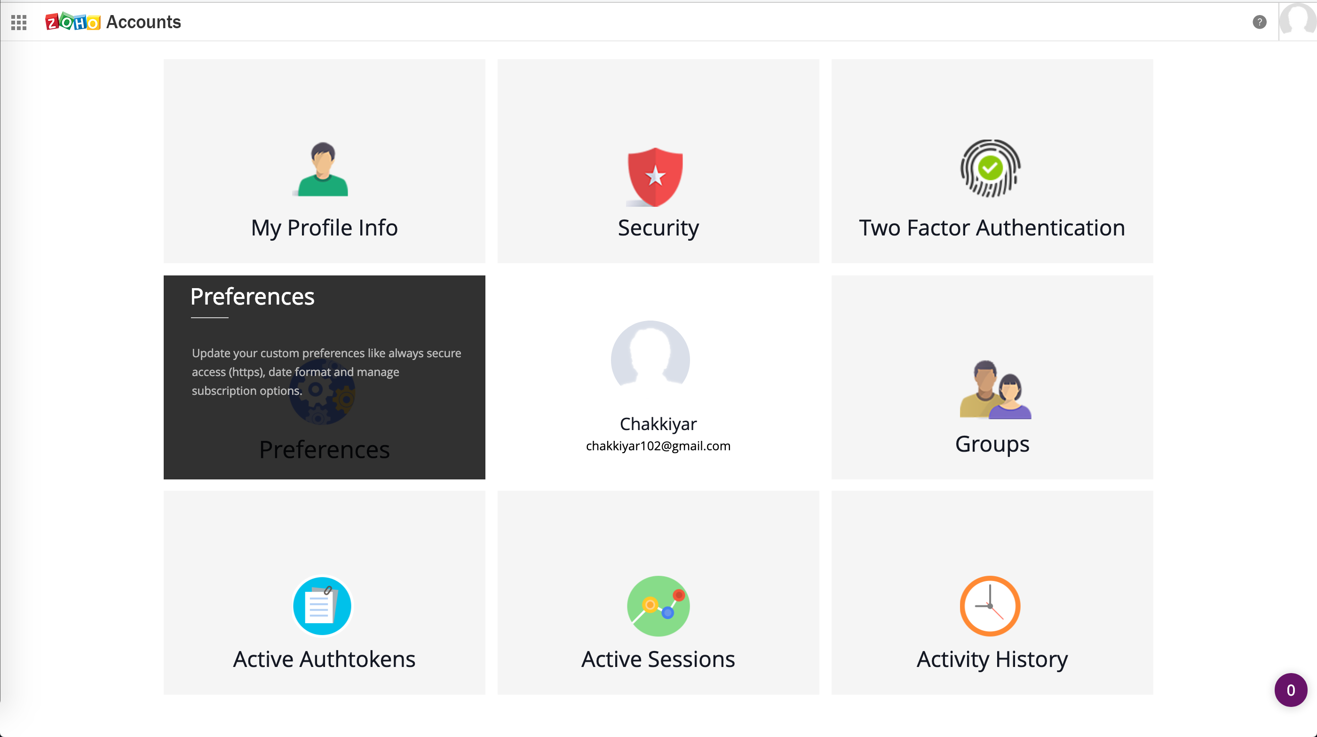Open the highlighted Preferences tile
Viewport: 1317px width, 737px height.
pos(324,378)
